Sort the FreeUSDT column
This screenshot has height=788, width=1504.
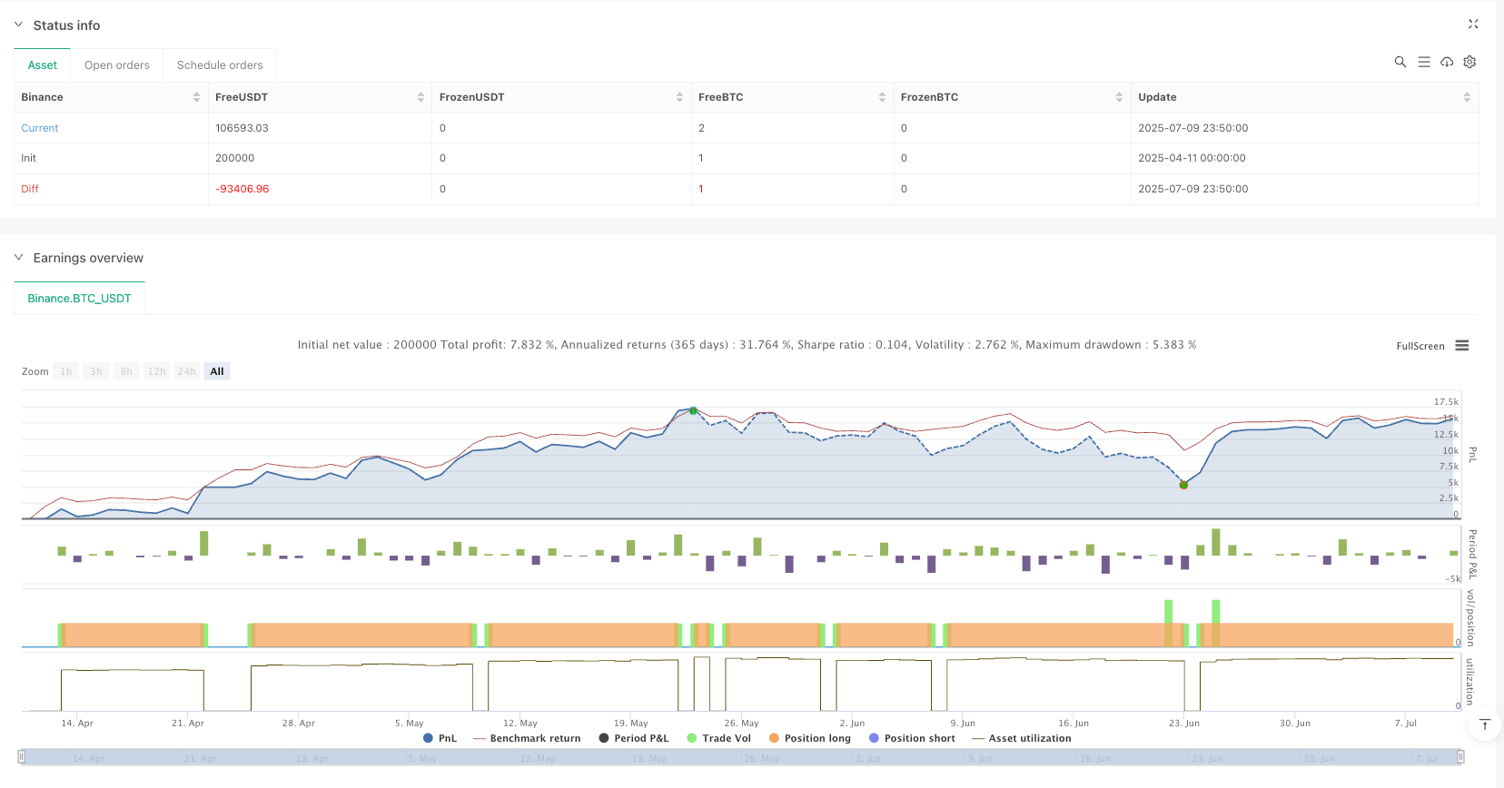[421, 97]
